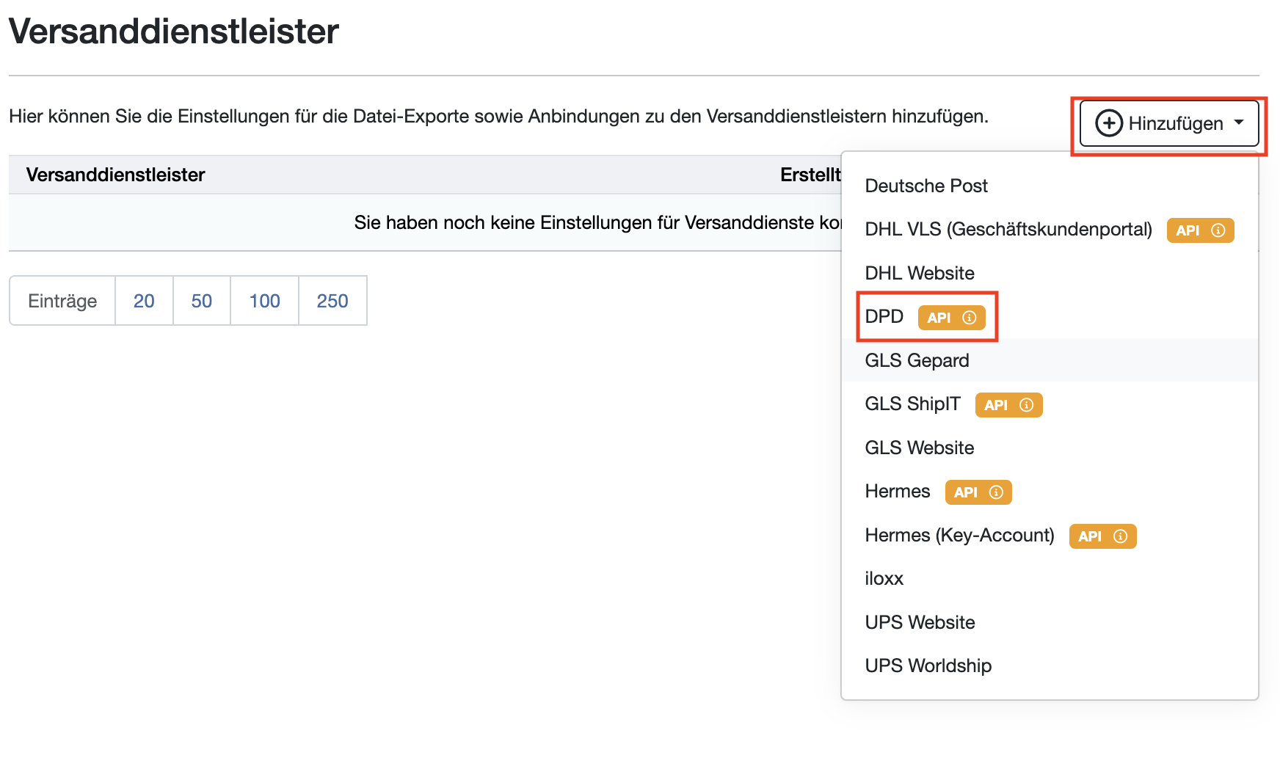The image size is (1280, 766).
Task: Click the API info badge beside Hermes
Action: click(978, 492)
